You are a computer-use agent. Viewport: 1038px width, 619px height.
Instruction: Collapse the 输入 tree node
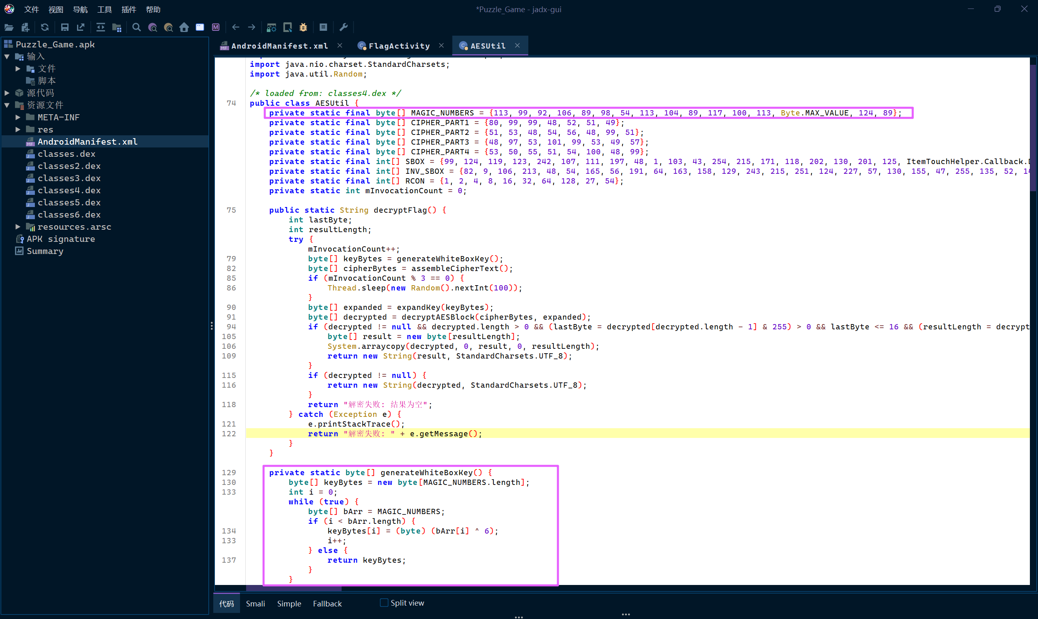click(7, 56)
